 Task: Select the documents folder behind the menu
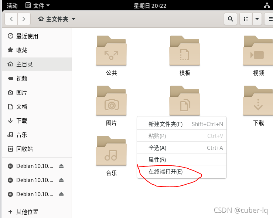pyautogui.click(x=185, y=100)
